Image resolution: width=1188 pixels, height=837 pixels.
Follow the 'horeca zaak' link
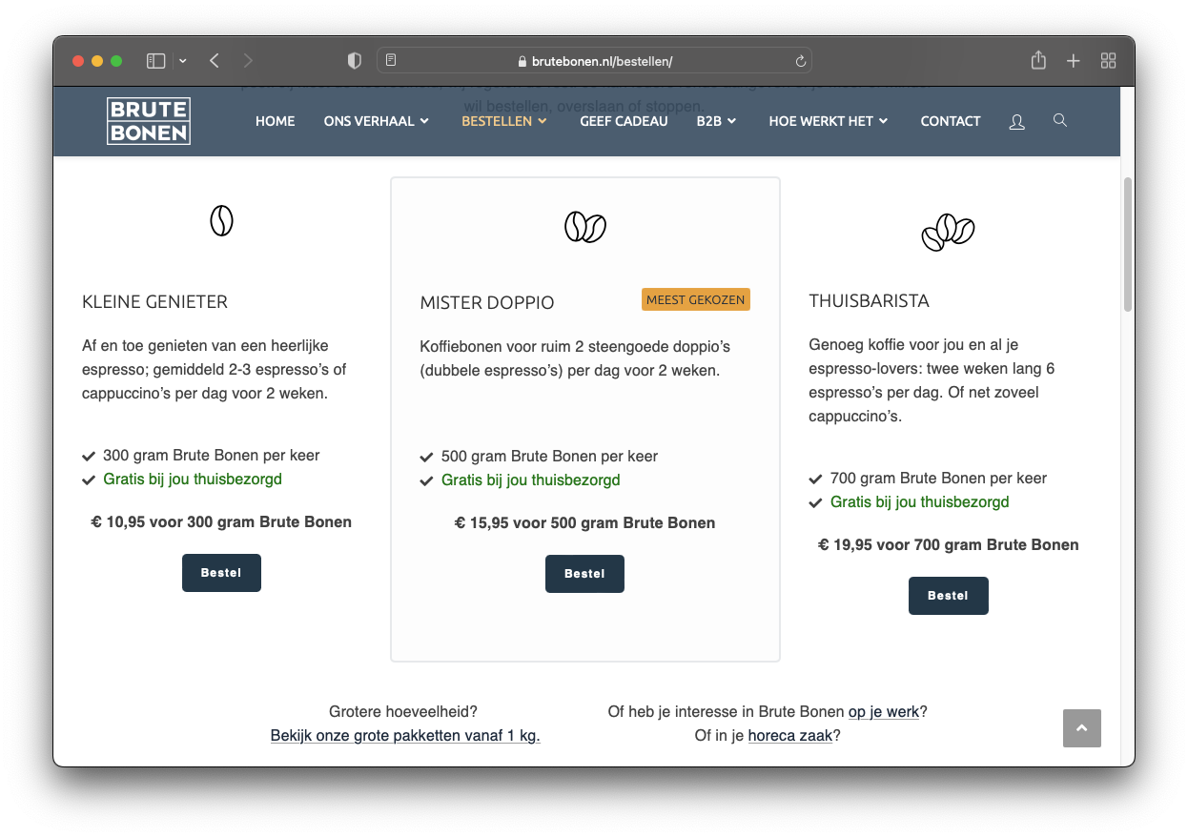pos(790,736)
